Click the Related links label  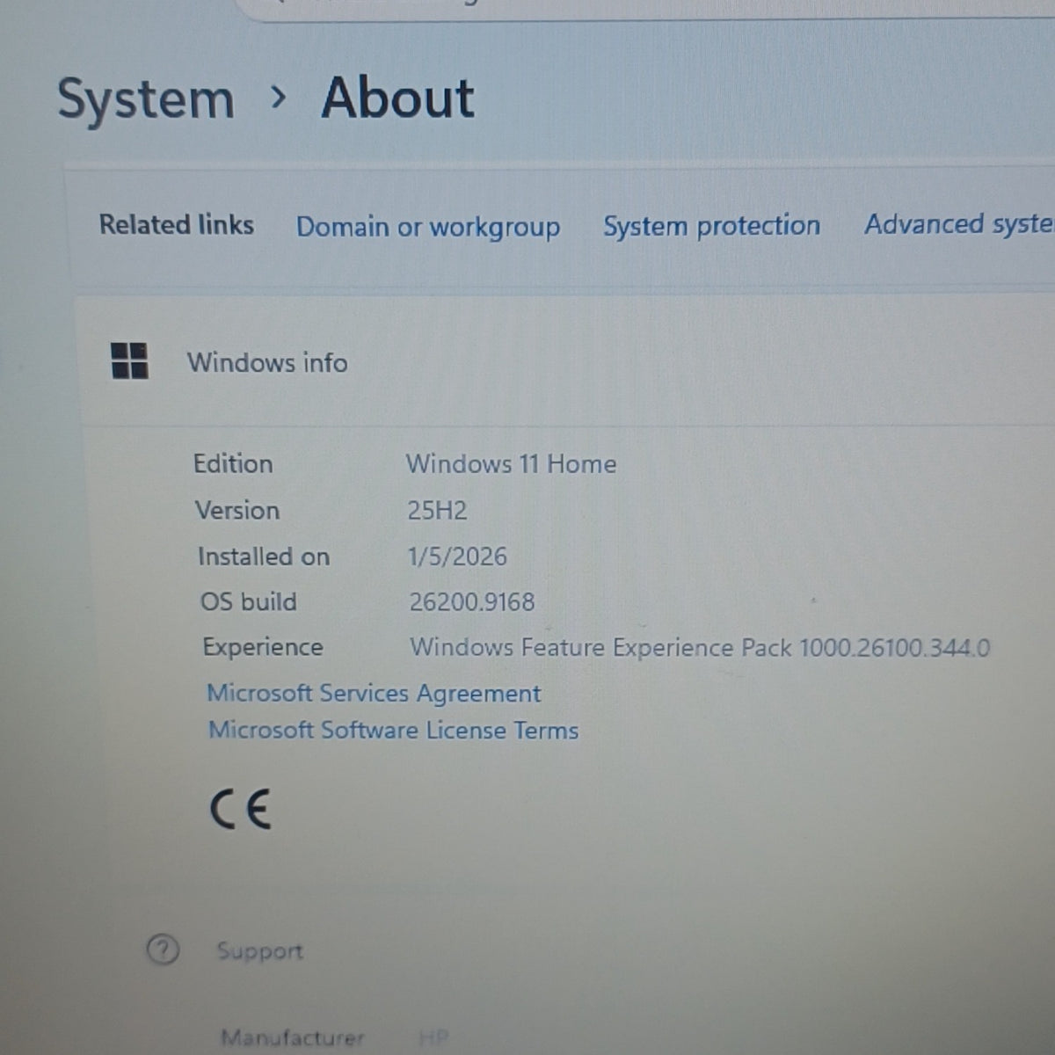point(176,225)
